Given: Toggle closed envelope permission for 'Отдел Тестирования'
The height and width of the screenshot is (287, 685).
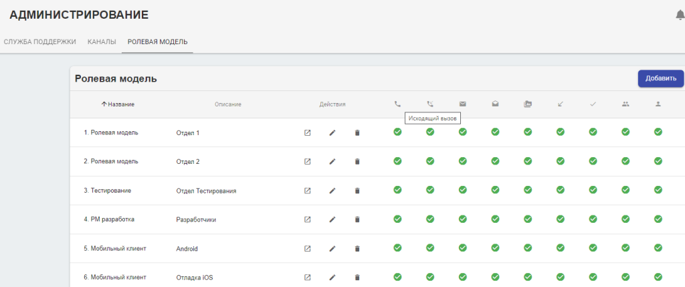Looking at the screenshot, I should (x=462, y=190).
